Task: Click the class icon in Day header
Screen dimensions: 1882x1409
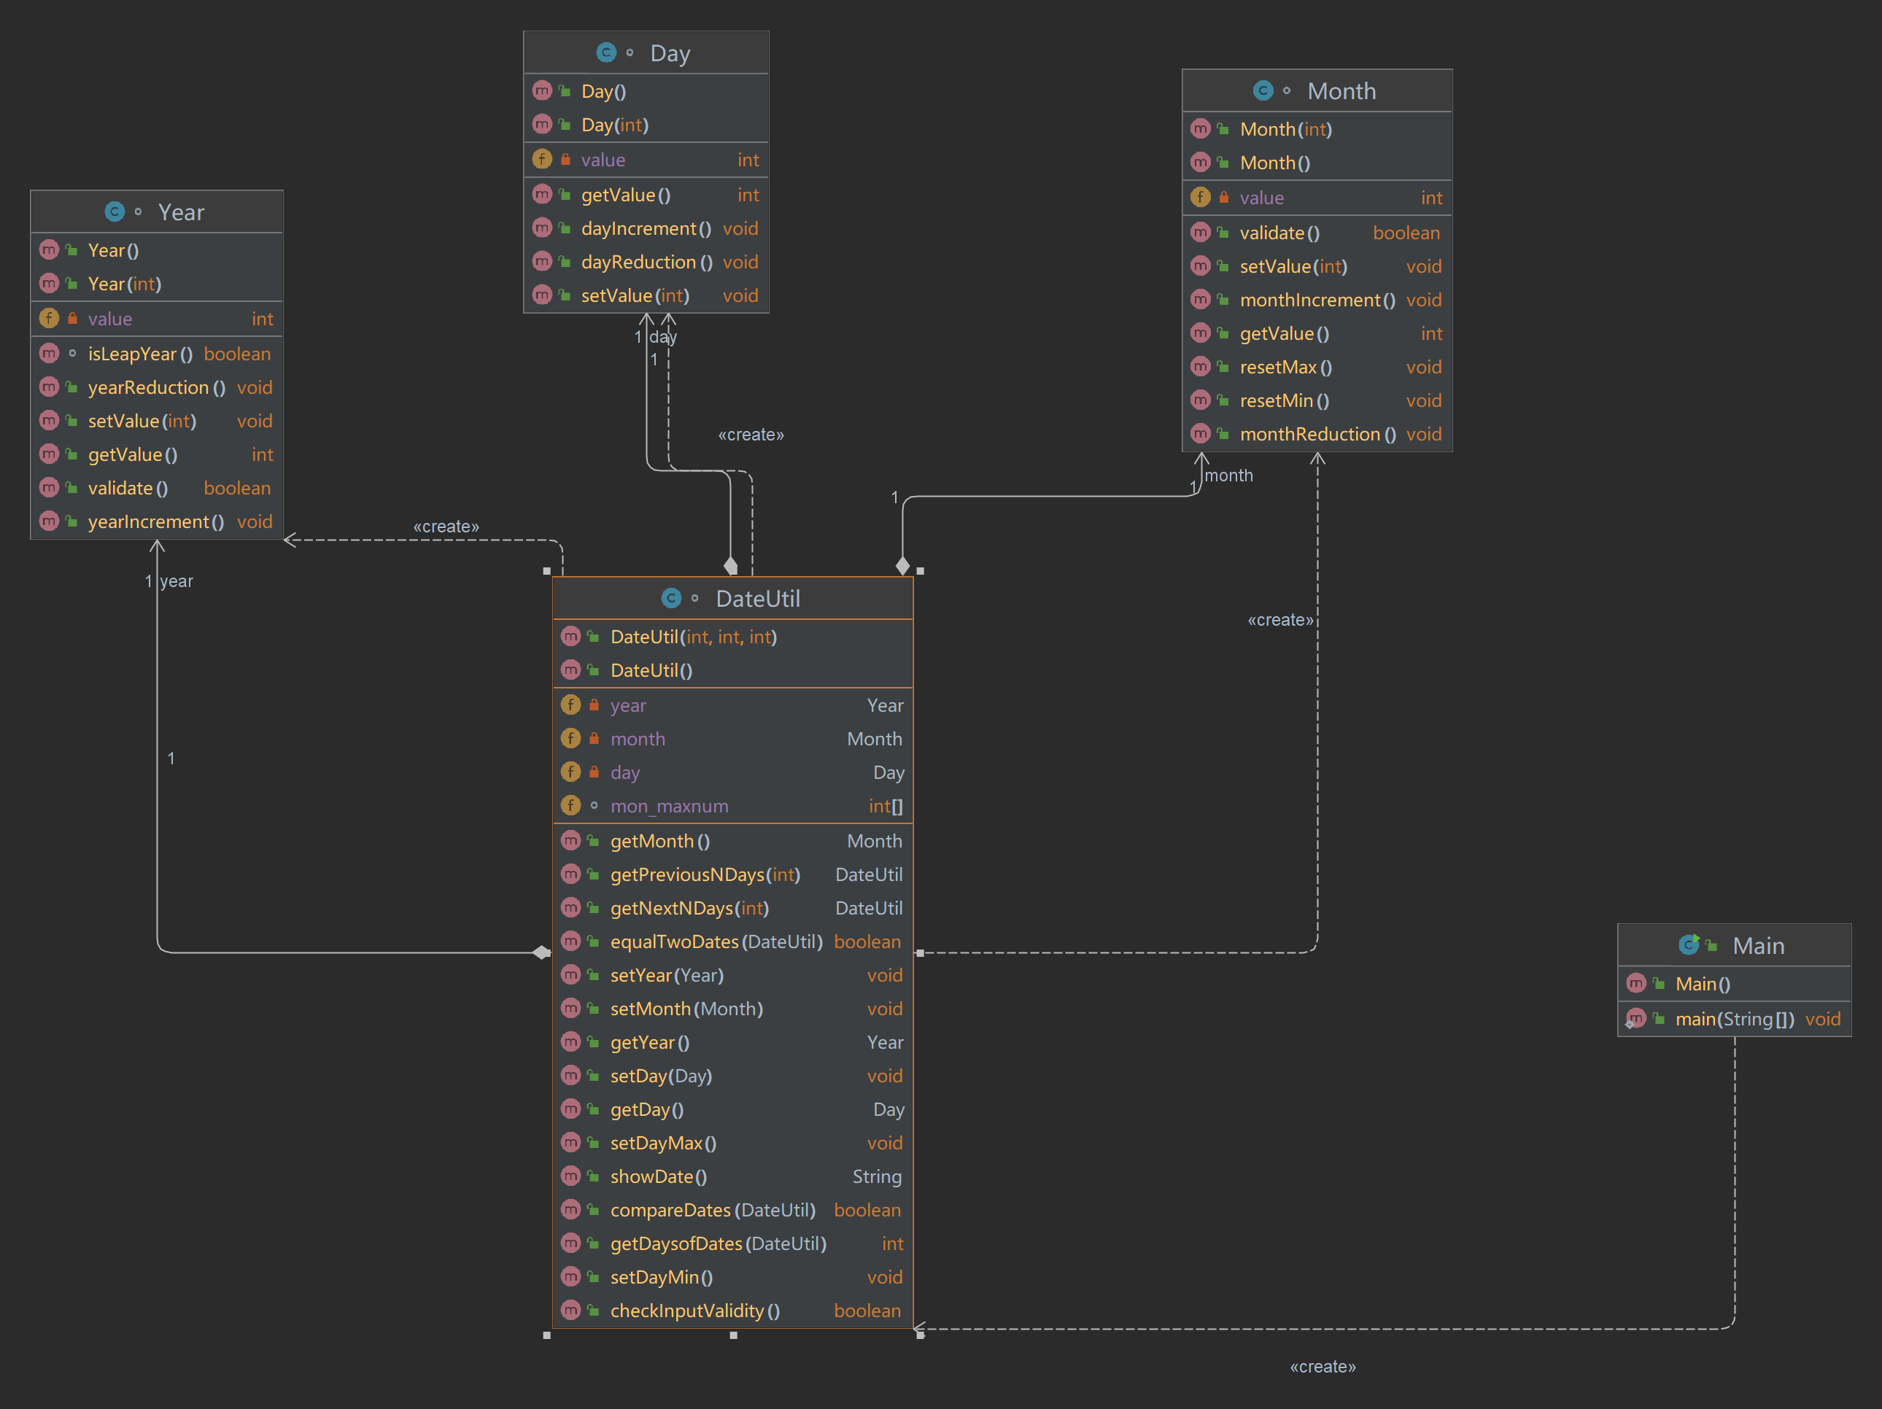Action: pos(605,53)
